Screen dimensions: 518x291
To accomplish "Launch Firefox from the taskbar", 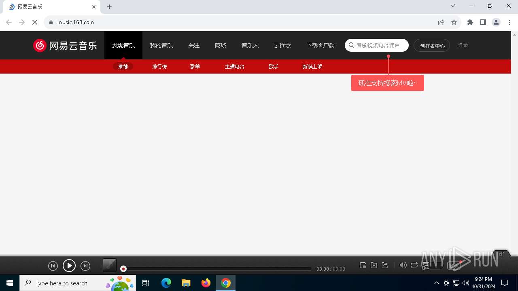I will (x=206, y=283).
